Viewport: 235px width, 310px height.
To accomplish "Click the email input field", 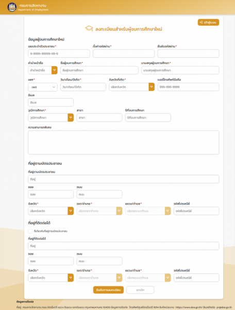I will point(51,102).
